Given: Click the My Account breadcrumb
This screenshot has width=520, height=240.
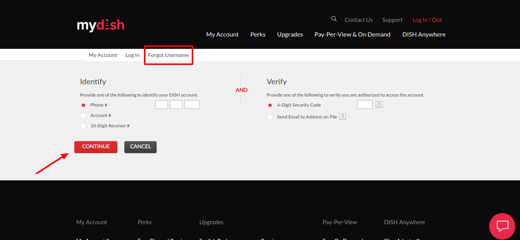Looking at the screenshot, I should 103,55.
